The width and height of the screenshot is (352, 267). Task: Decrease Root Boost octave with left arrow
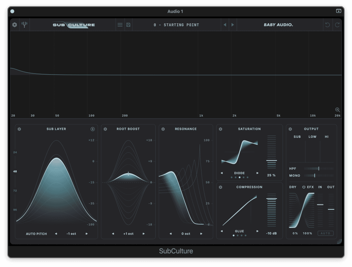coord(113,234)
